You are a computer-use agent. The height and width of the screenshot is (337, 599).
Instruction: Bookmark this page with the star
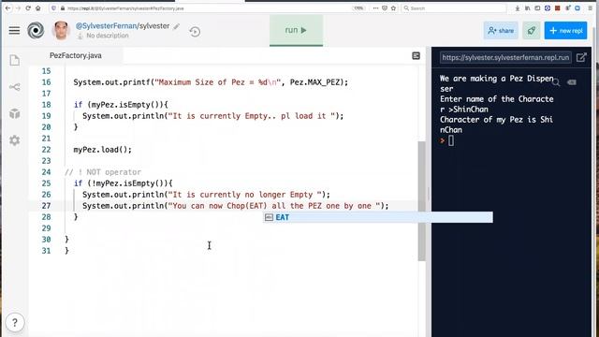[x=393, y=8]
